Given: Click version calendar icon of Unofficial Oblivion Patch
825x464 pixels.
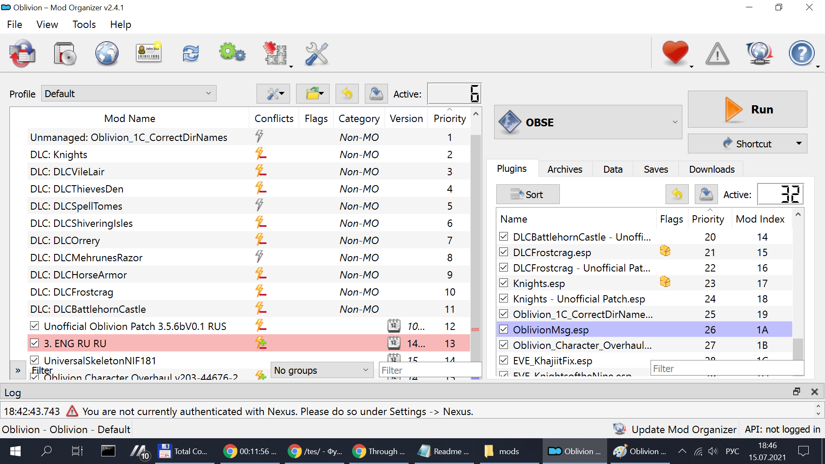Looking at the screenshot, I should 394,326.
